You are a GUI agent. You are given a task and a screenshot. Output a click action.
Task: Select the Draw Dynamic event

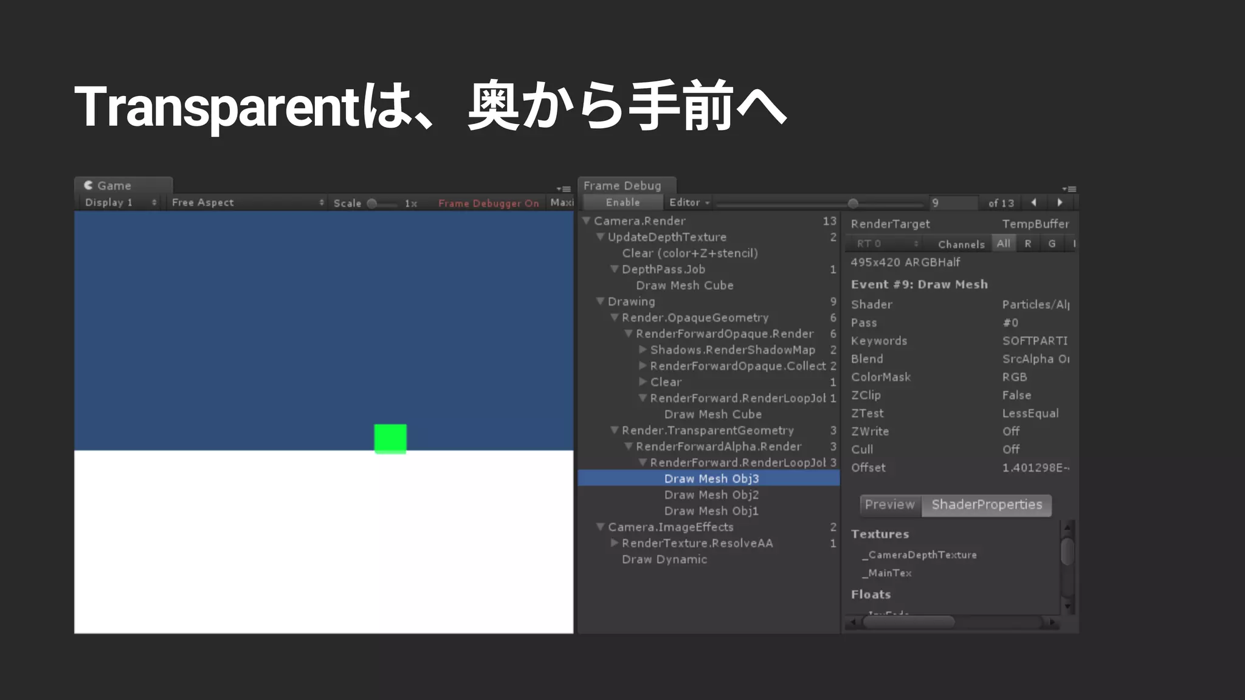(664, 559)
